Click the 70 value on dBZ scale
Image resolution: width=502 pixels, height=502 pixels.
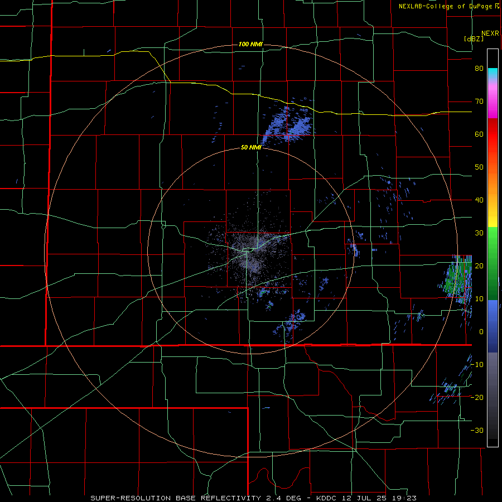point(479,102)
